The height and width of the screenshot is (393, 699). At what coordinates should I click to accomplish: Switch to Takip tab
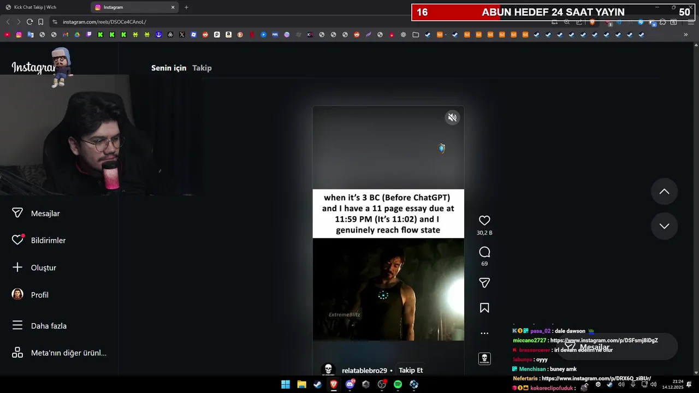click(x=202, y=68)
